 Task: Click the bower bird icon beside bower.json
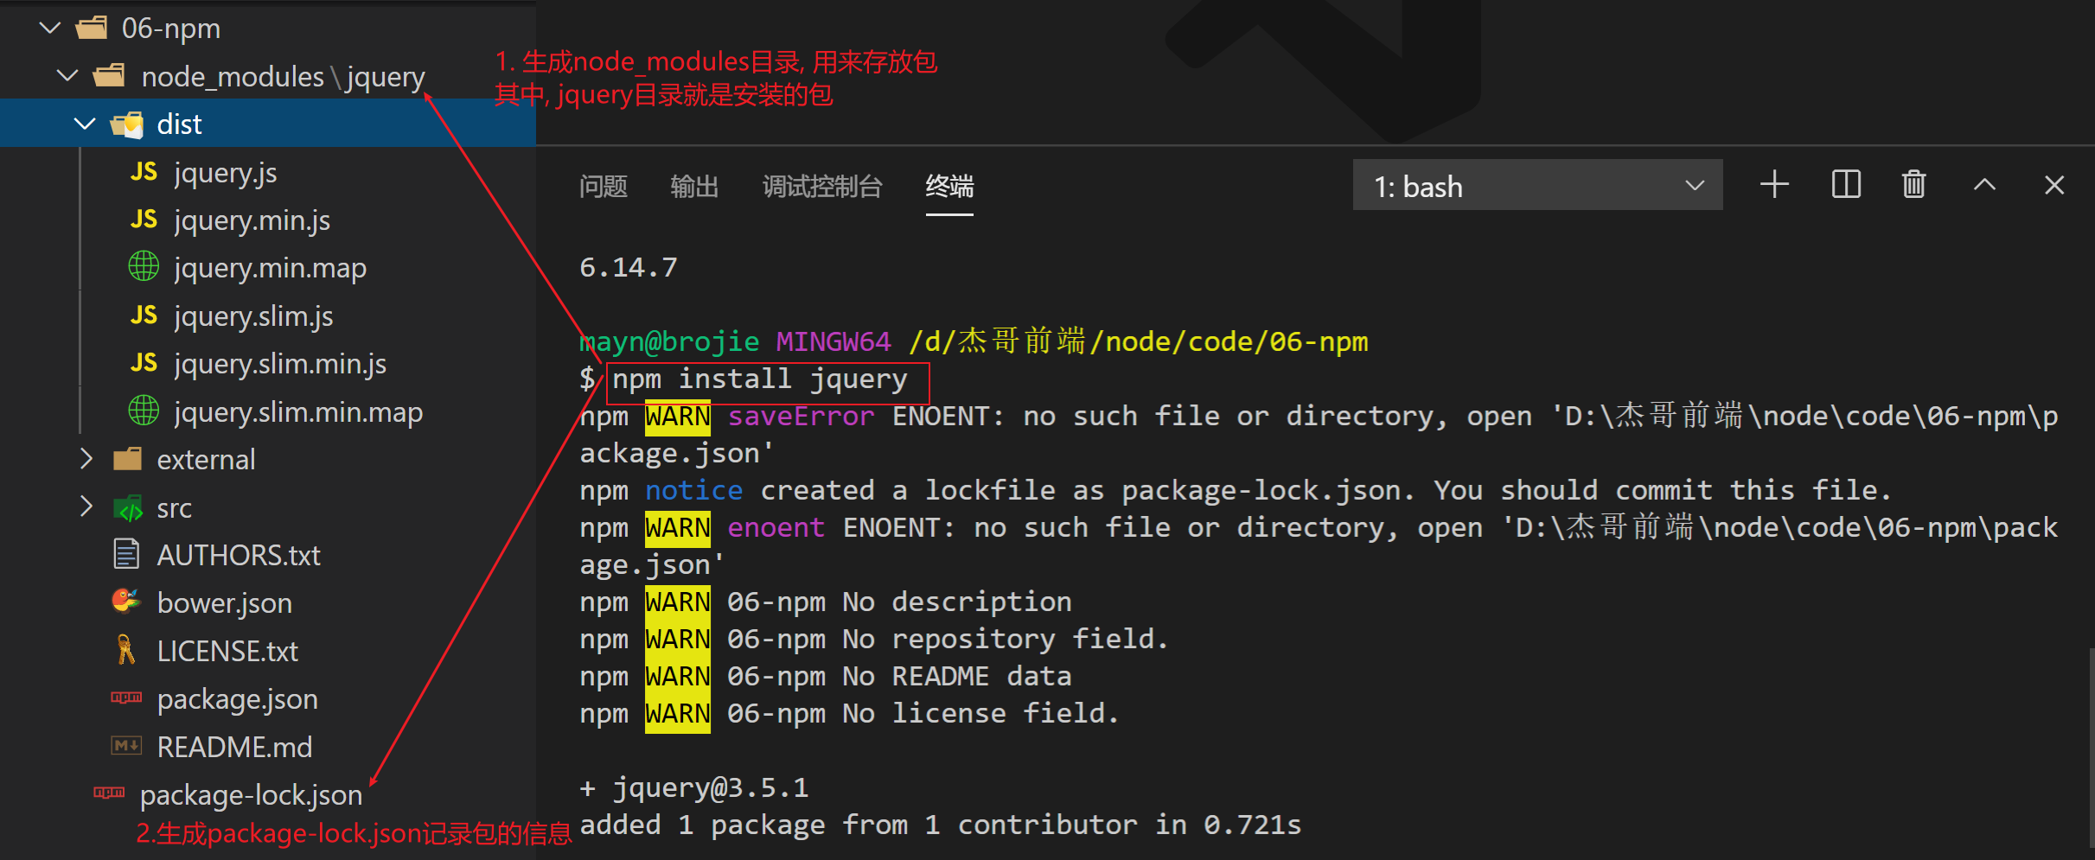pos(125,601)
